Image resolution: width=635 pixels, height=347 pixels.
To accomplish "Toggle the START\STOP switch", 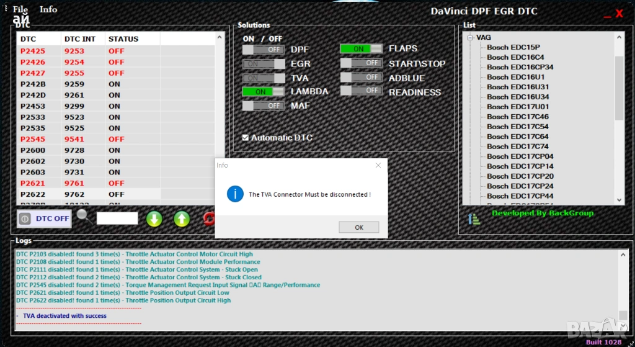I will click(x=362, y=63).
